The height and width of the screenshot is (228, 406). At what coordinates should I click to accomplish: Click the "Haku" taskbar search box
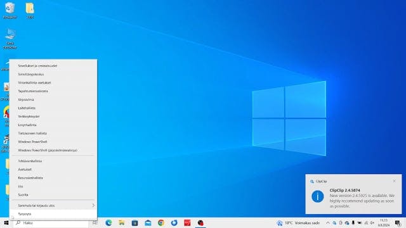pos(51,222)
